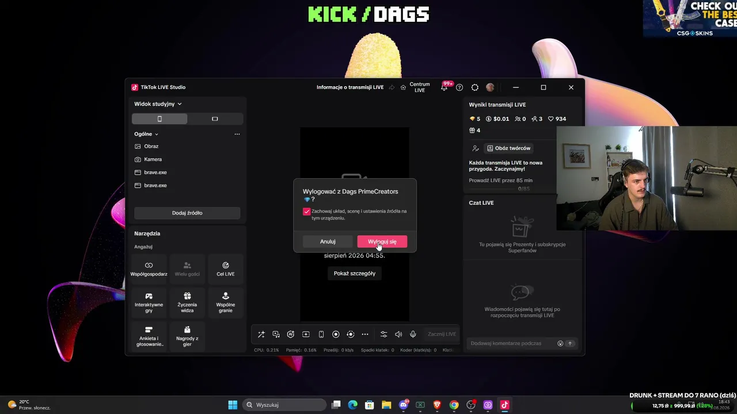Viewport: 737px width, 414px height.
Task: Click the profile avatar in title bar
Action: (490, 87)
